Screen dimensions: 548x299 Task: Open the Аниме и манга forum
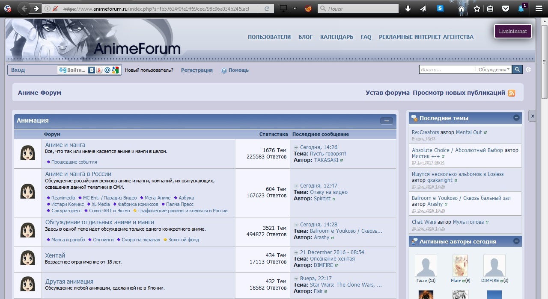[65, 145]
